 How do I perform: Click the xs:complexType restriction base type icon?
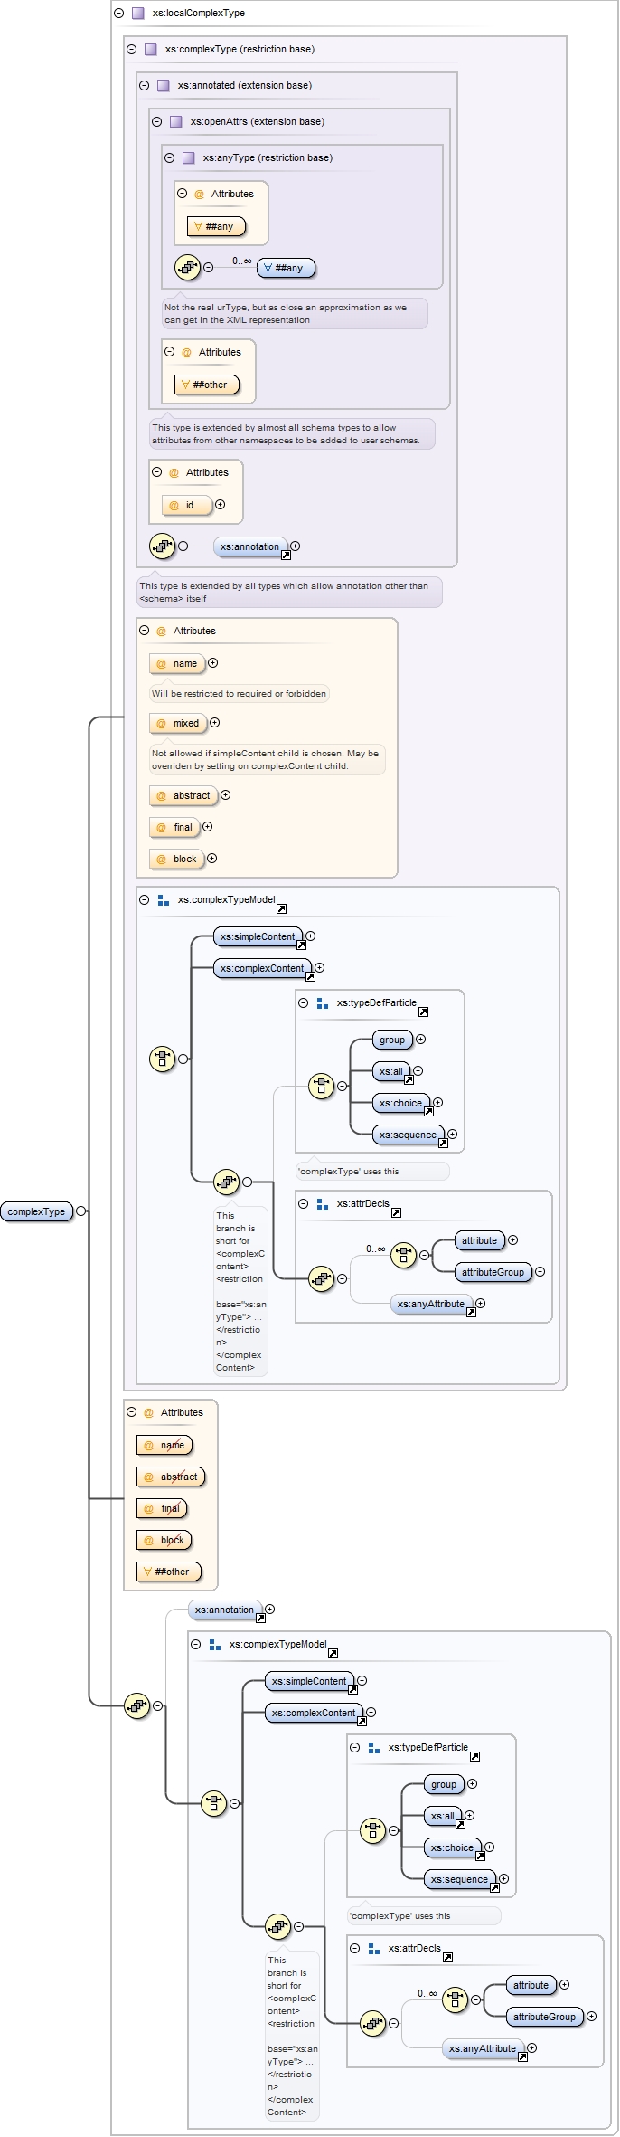[x=151, y=50]
